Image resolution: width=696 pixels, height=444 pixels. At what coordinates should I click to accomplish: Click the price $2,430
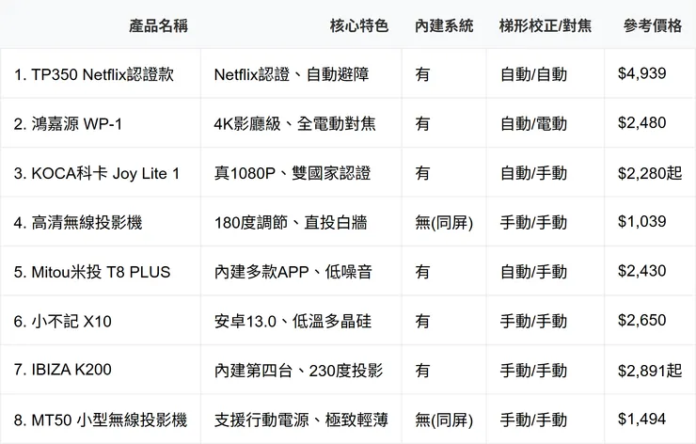tap(641, 271)
